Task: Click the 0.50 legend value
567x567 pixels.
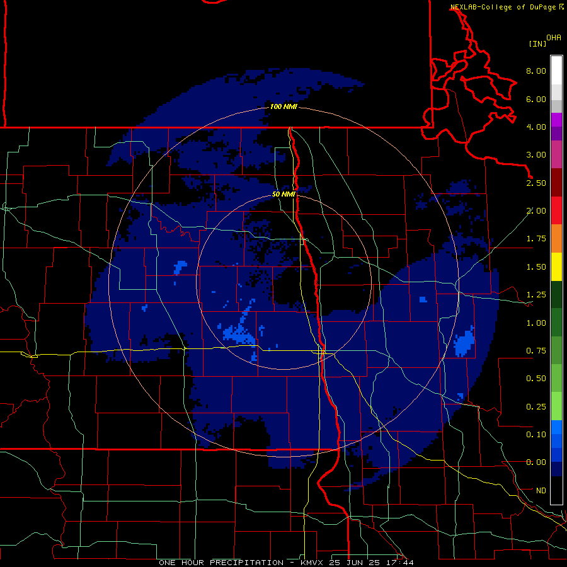Action: 536,378
